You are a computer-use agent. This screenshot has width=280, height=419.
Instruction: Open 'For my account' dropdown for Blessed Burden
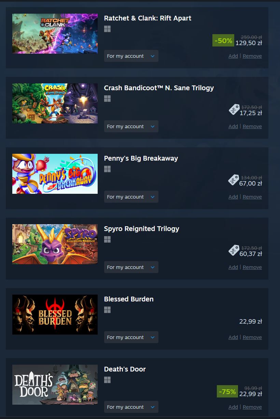click(131, 337)
